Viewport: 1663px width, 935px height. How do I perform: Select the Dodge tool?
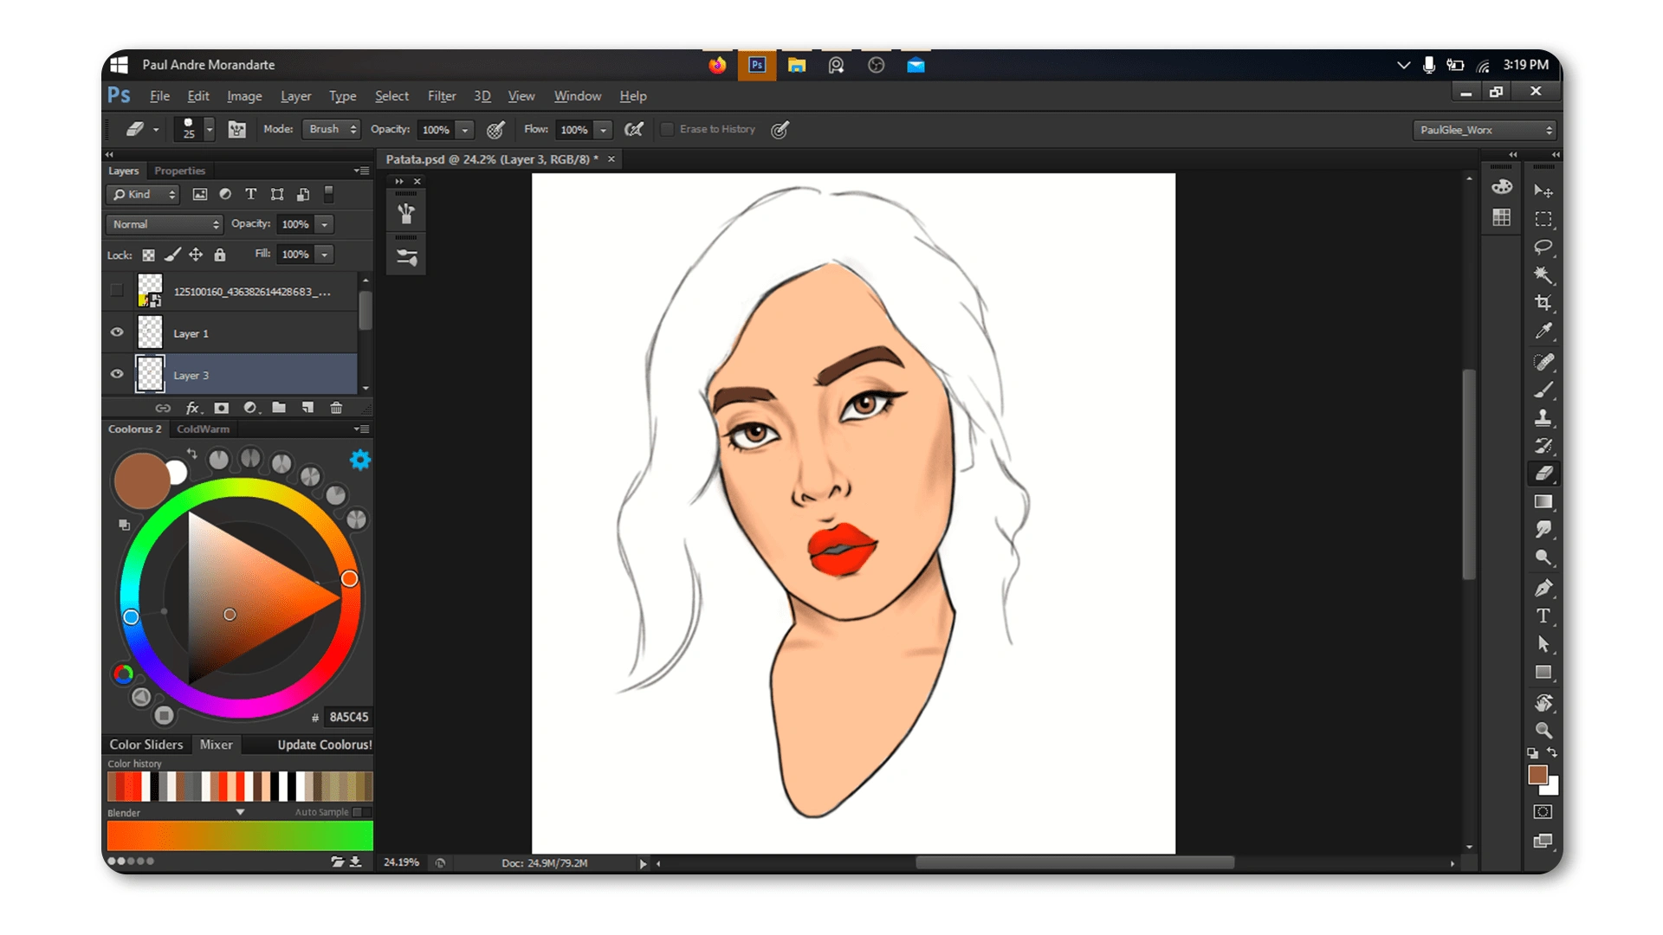point(1543,558)
